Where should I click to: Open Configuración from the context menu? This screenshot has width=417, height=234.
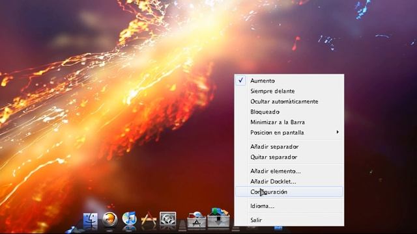coord(289,192)
